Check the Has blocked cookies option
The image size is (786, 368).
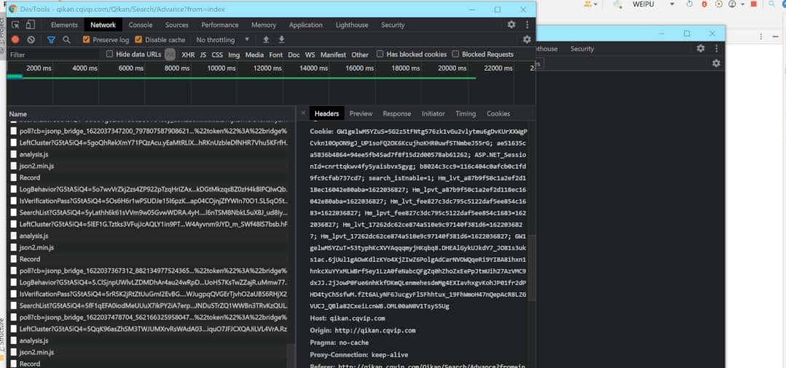pos(380,55)
